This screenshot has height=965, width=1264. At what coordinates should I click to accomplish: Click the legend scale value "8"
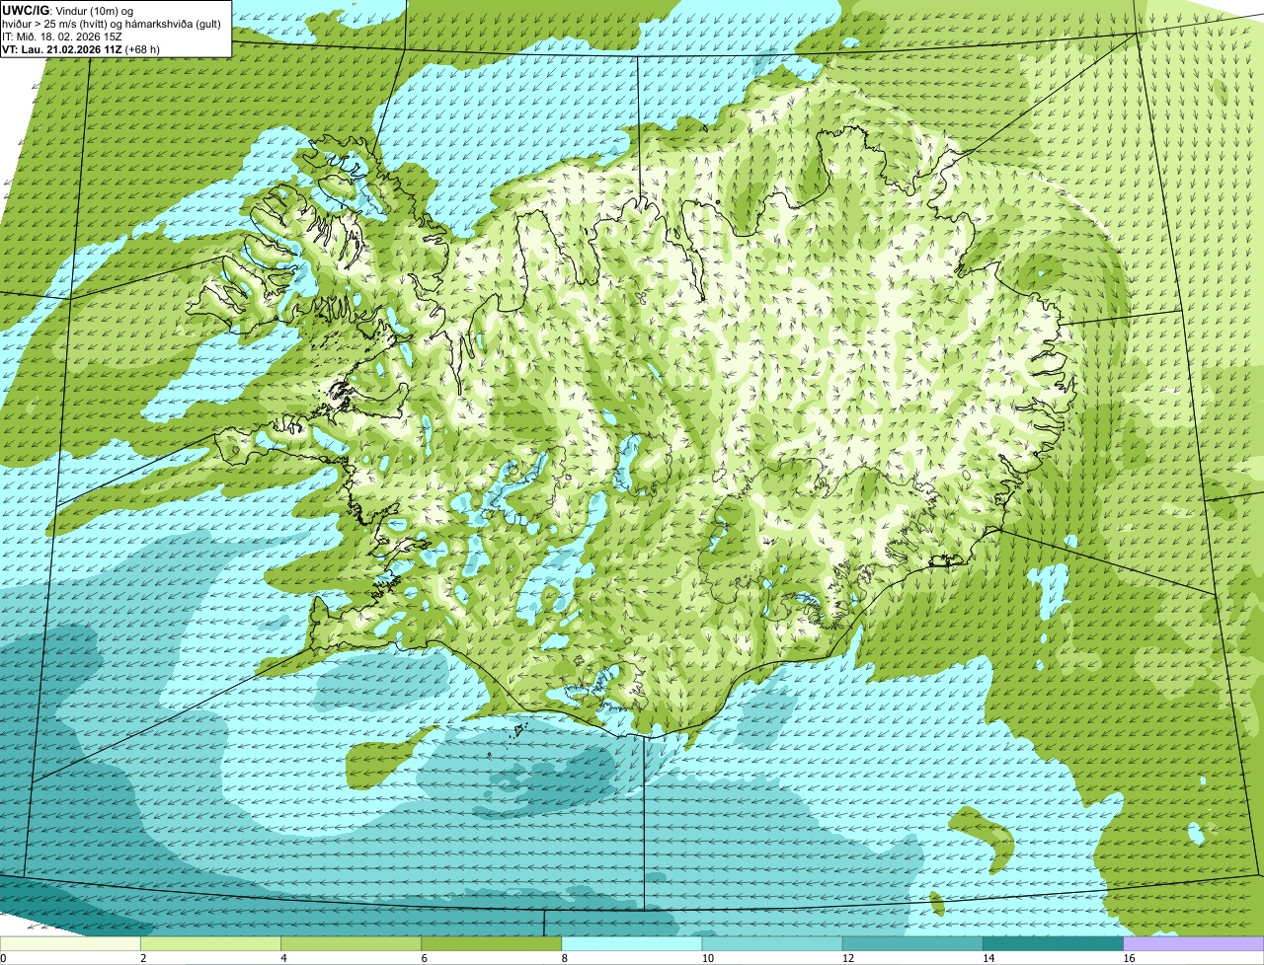[x=564, y=958]
